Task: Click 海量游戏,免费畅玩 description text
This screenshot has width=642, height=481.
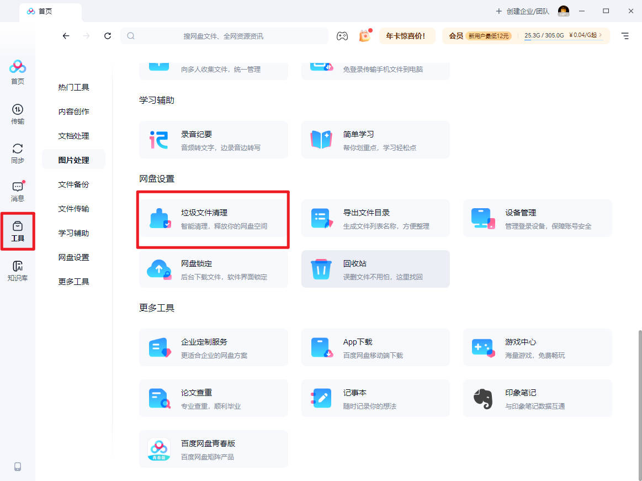Action: pos(535,355)
